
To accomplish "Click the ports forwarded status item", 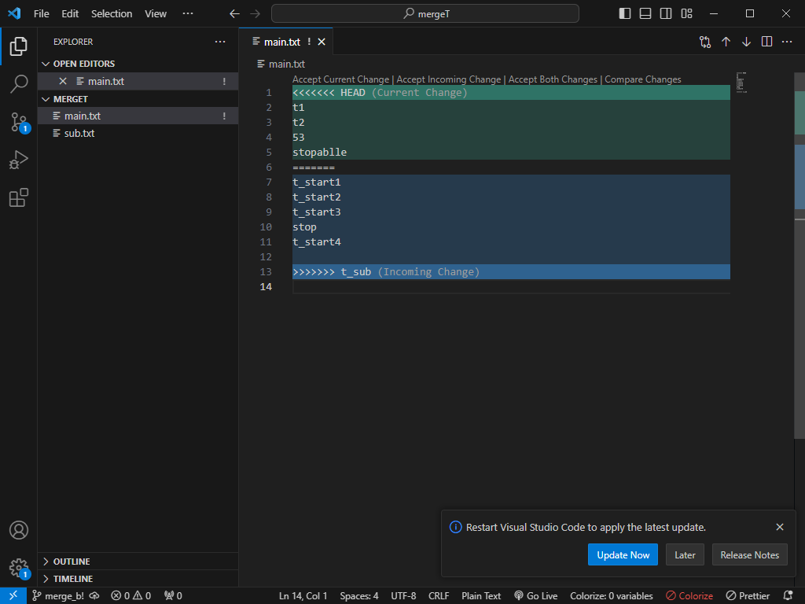I will (173, 596).
